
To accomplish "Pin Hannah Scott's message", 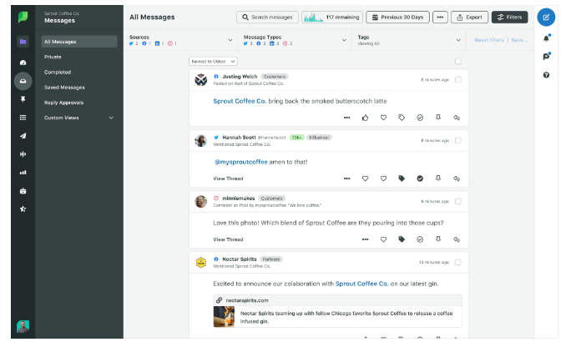I will click(438, 179).
